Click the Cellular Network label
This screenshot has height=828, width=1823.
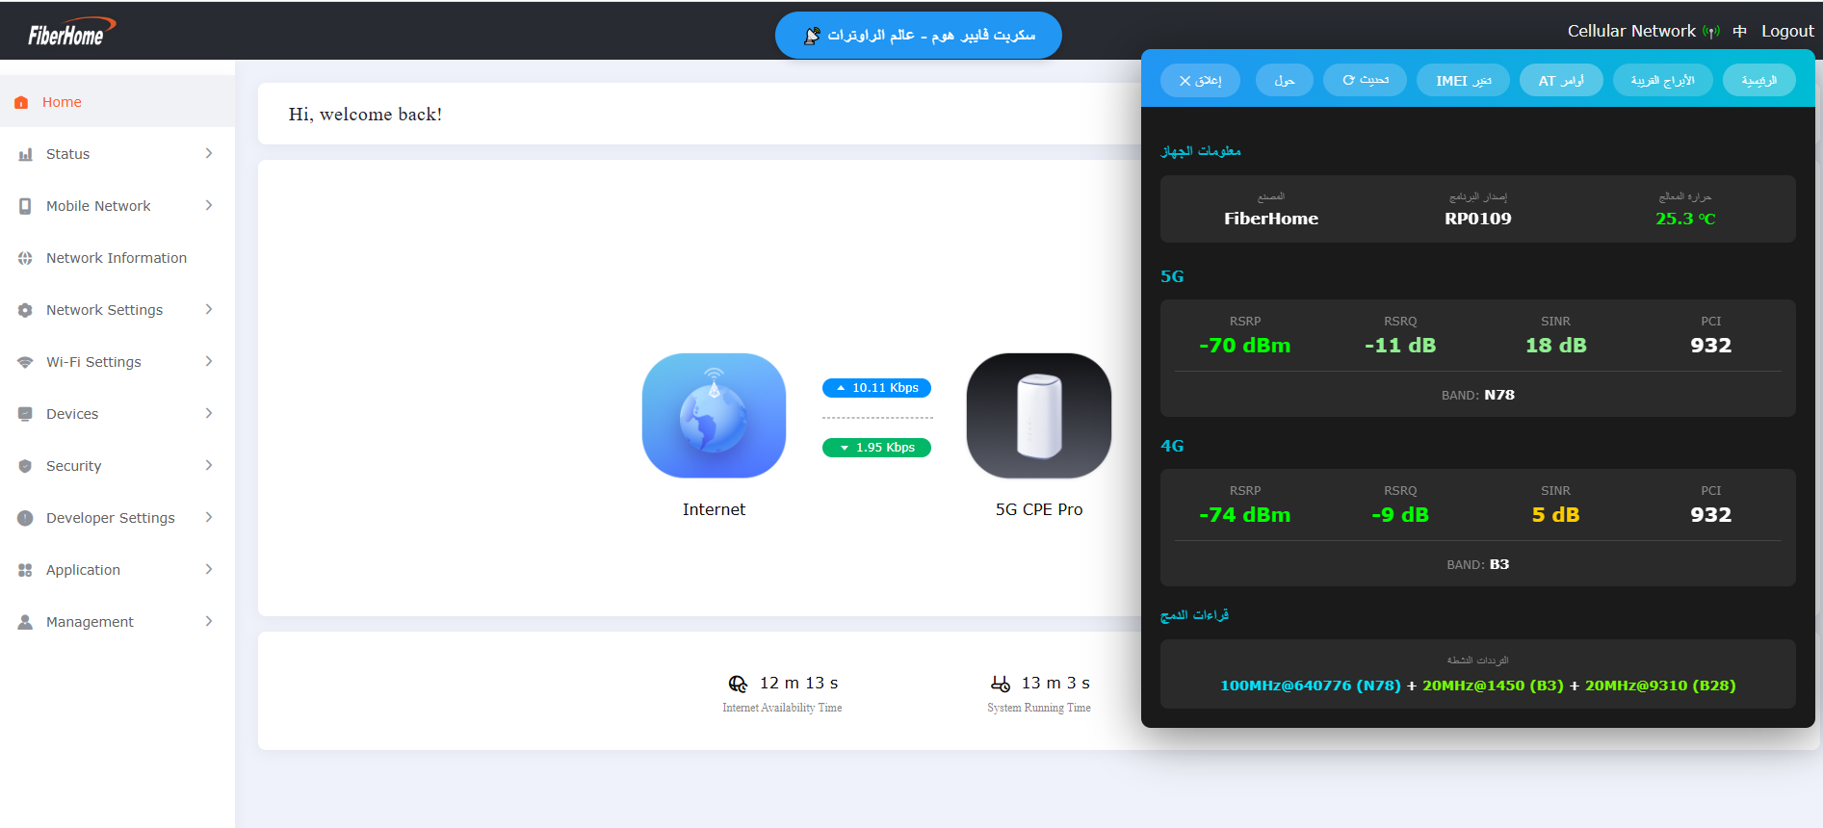(x=1631, y=32)
